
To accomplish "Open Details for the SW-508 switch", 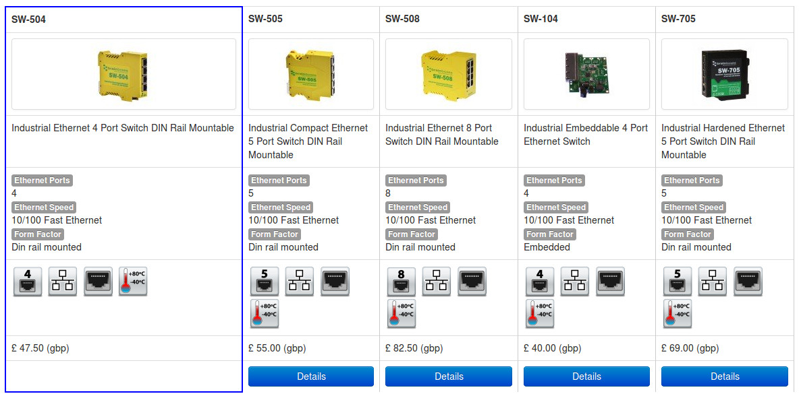I will click(449, 376).
